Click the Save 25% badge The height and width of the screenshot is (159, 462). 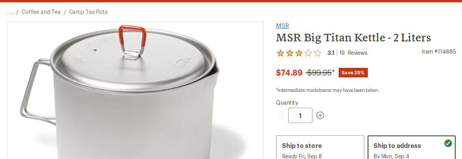point(353,72)
